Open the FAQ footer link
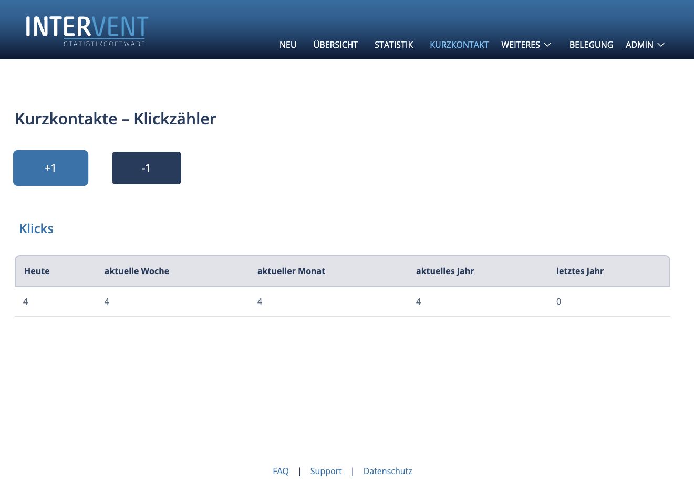694x481 pixels. tap(281, 471)
